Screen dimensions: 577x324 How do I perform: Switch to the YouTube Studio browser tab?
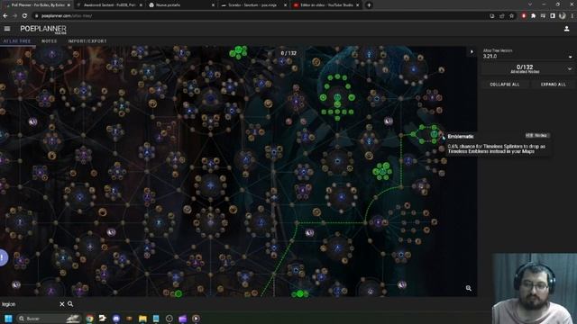(x=326, y=5)
